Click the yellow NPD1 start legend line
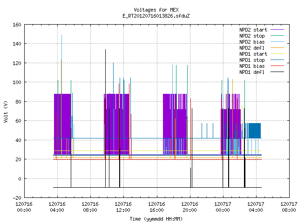The height and width of the screenshot is (223, 298). 278,54
